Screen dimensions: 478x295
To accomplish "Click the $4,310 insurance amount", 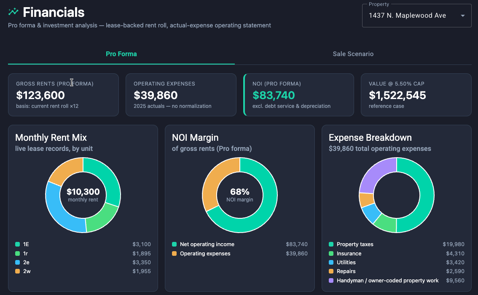I will (x=455, y=253).
